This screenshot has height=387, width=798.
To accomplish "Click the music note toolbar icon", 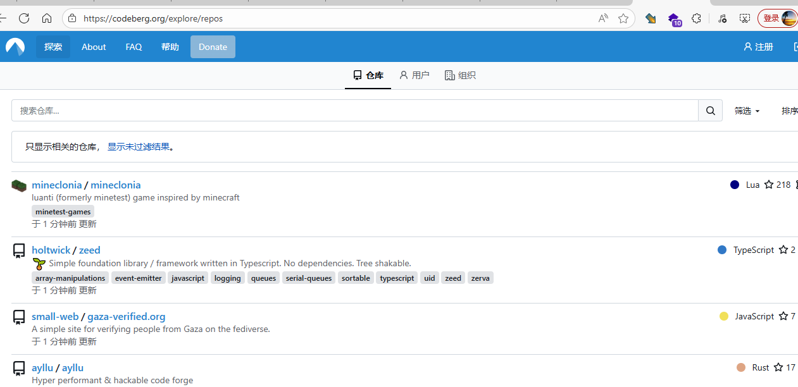I will click(722, 18).
